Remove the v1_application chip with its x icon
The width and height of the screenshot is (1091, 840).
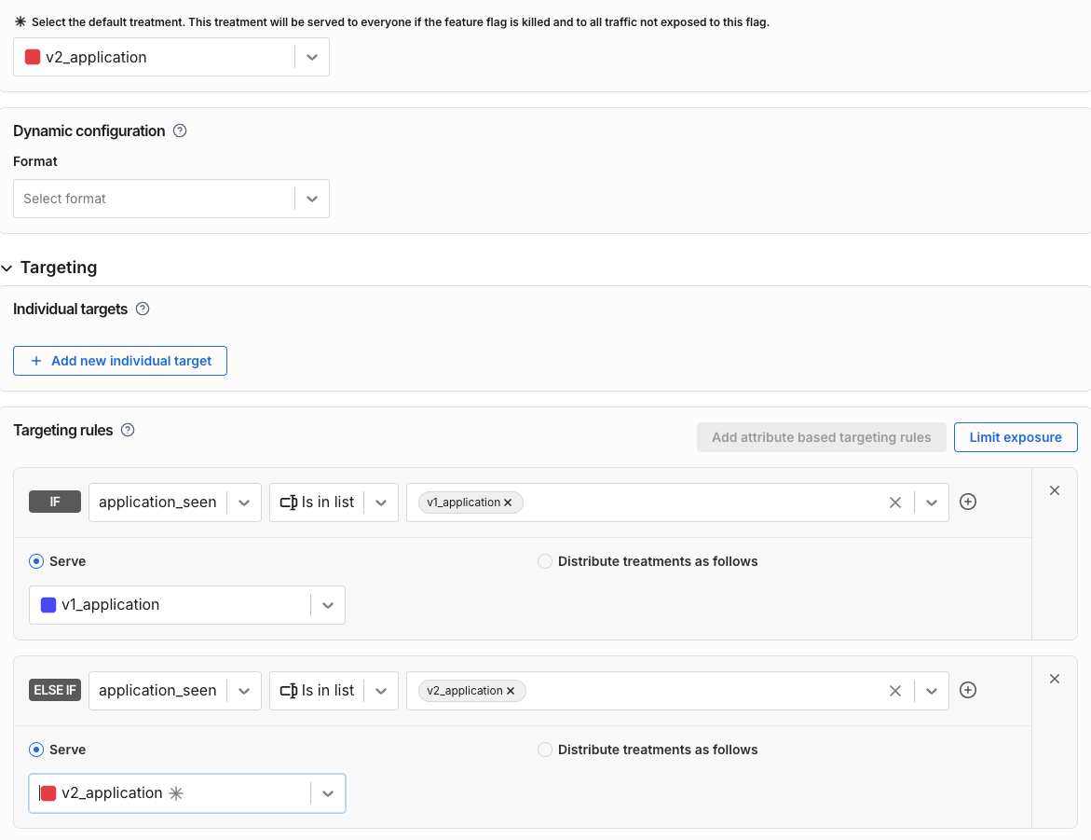508,502
